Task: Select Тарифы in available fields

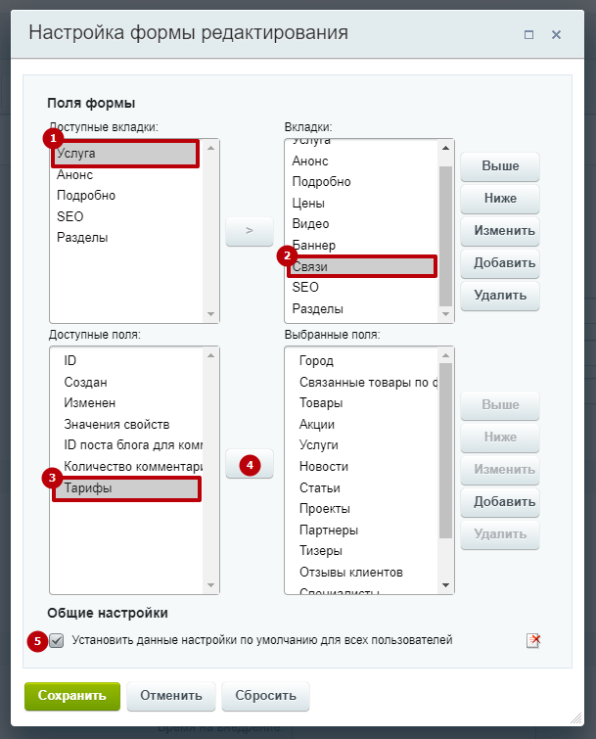Action: point(127,488)
